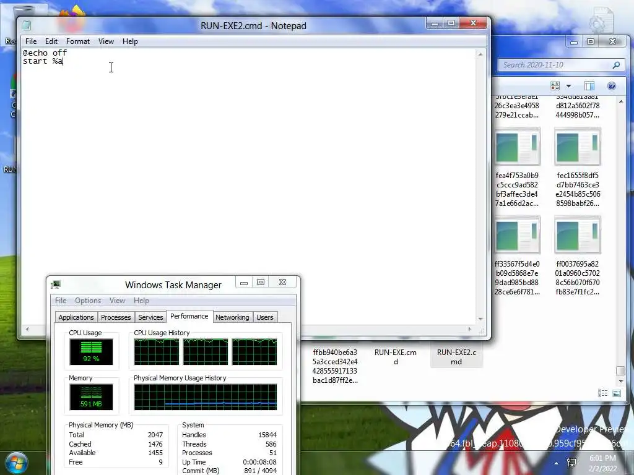Open Task Manager File menu

click(61, 301)
